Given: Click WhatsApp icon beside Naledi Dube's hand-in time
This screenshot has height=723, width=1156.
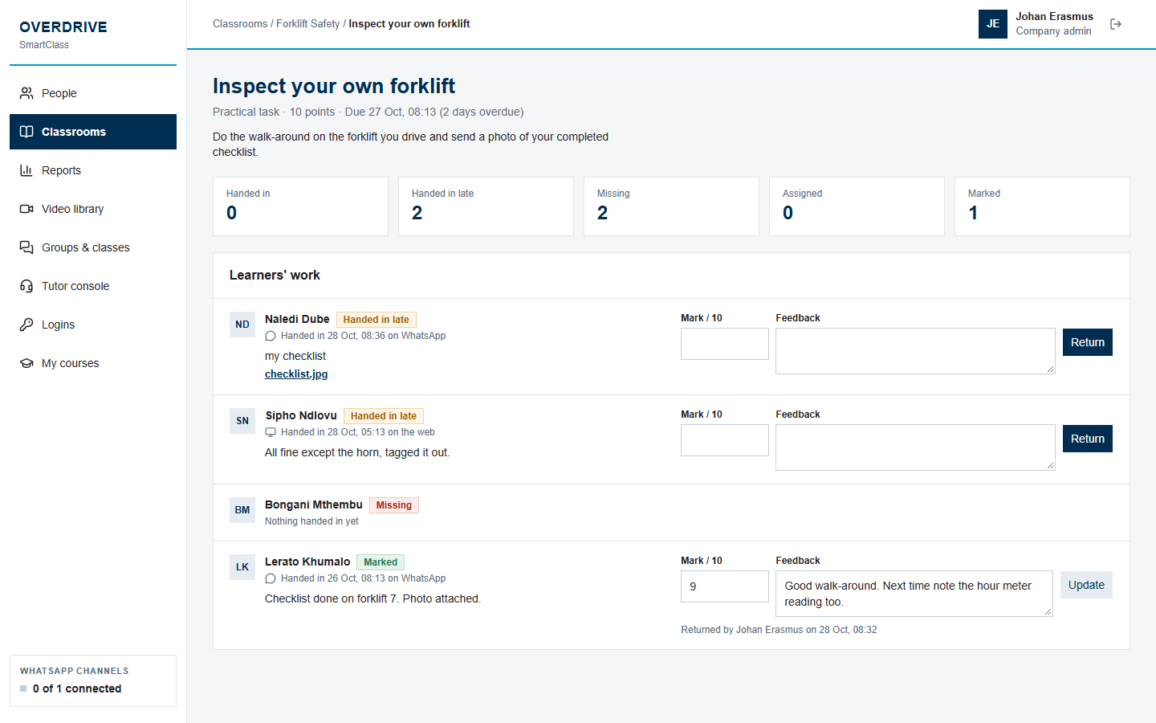Looking at the screenshot, I should click(271, 336).
